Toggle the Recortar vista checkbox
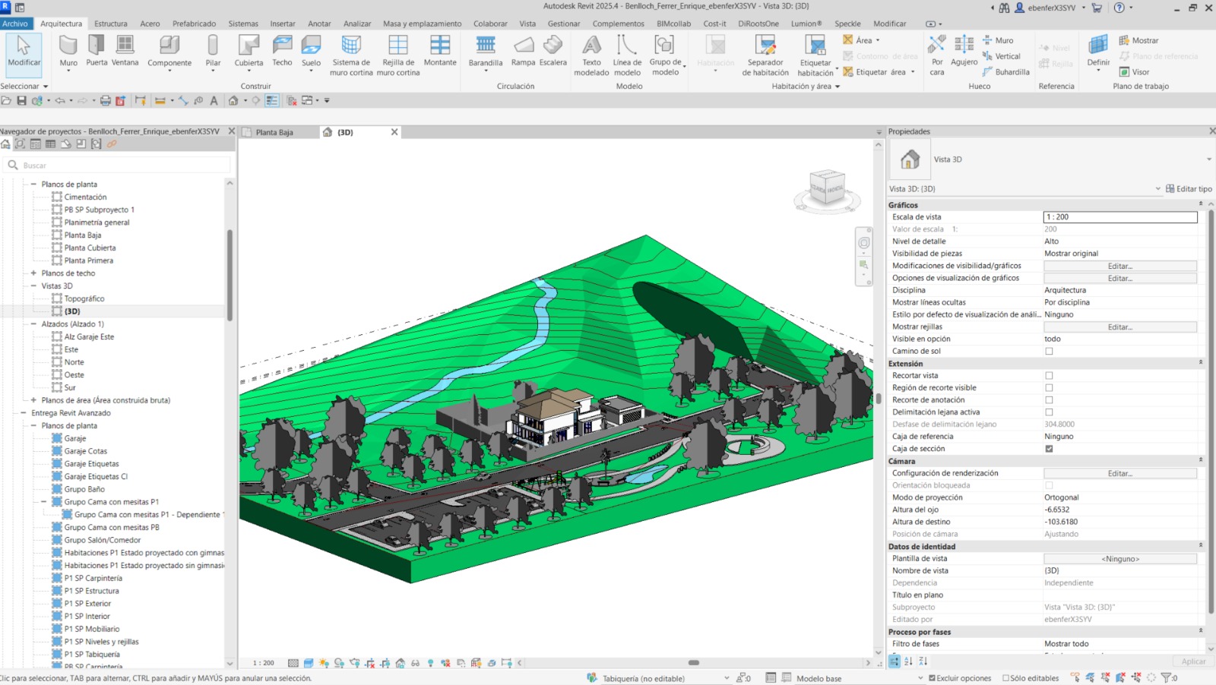Image resolution: width=1216 pixels, height=685 pixels. click(x=1049, y=375)
